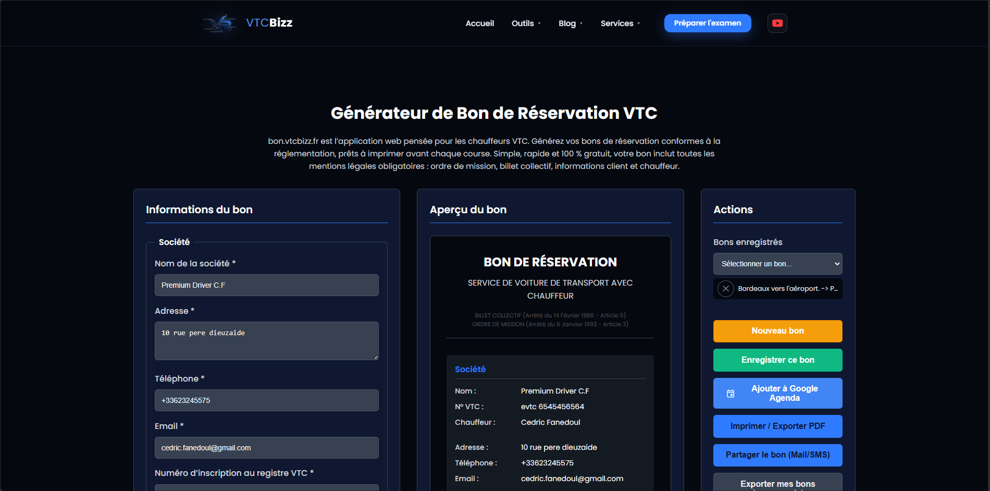This screenshot has width=990, height=491.
Task: Go to the Accueil page
Action: click(479, 23)
